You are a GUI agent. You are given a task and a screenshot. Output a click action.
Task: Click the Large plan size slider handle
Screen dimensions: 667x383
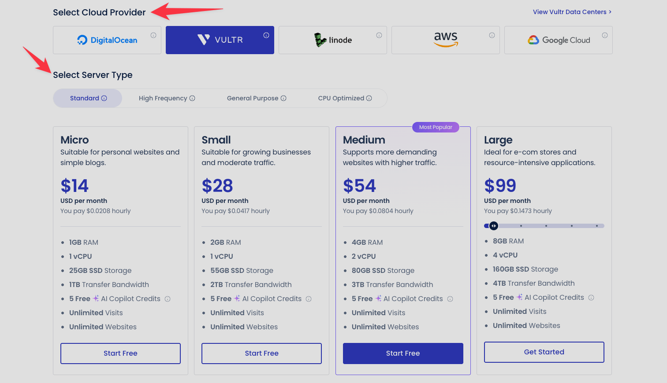(x=494, y=226)
